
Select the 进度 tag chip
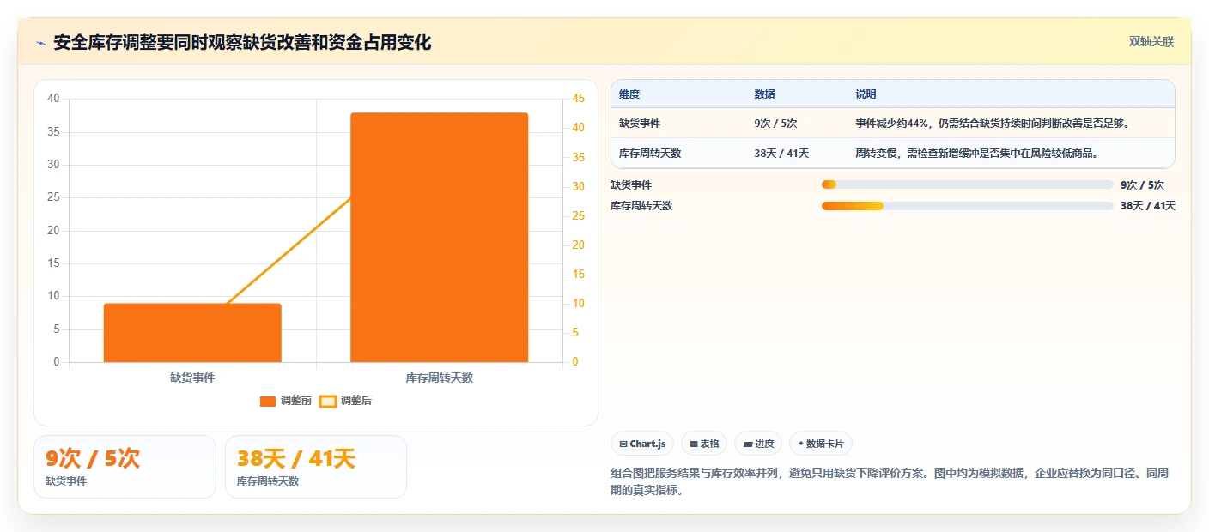point(758,444)
